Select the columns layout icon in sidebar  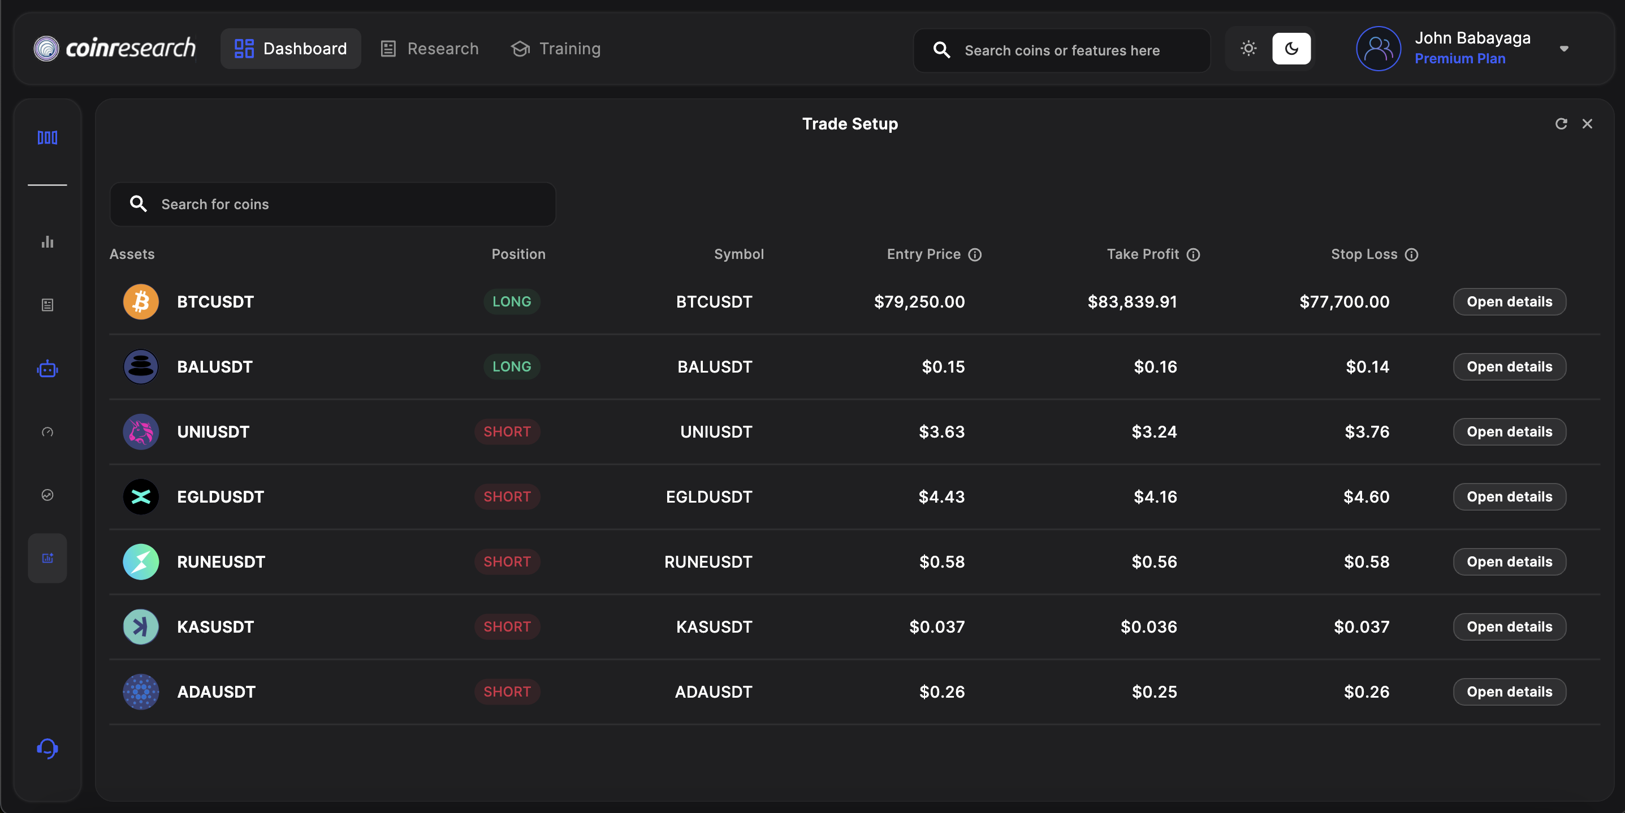[x=47, y=137]
